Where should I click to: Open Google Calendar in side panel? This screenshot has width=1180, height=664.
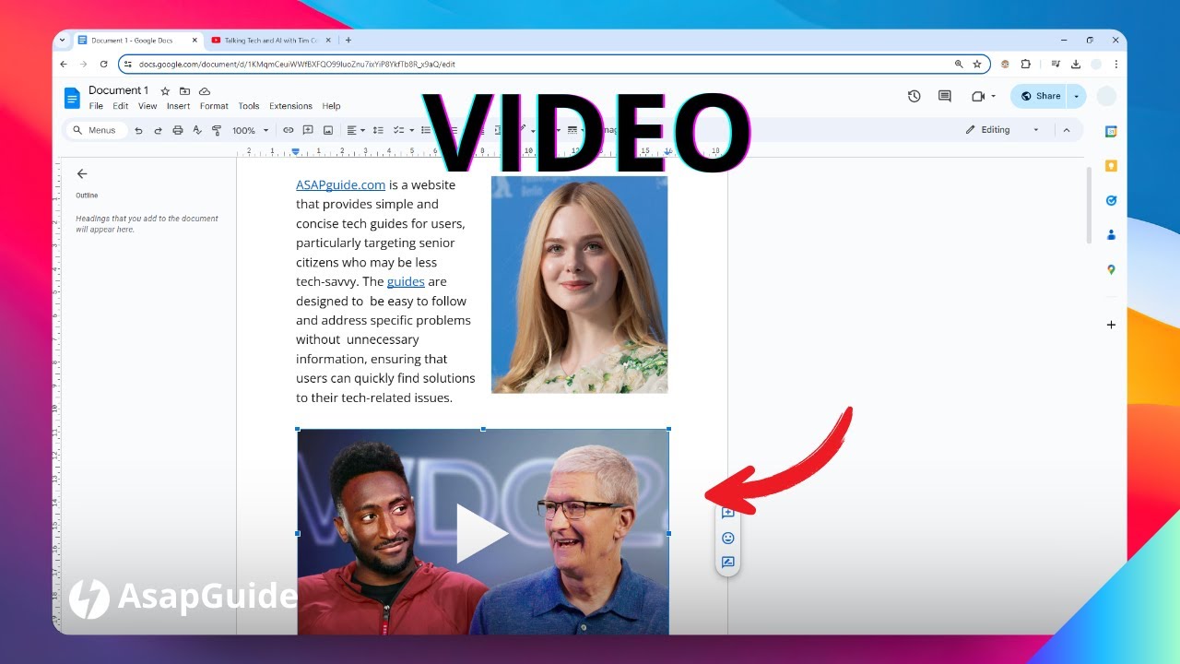[1111, 132]
